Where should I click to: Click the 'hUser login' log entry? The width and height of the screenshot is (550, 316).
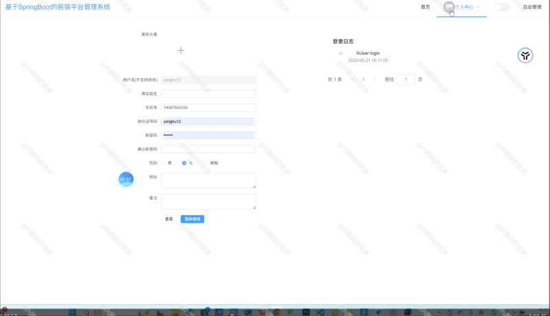click(x=368, y=54)
